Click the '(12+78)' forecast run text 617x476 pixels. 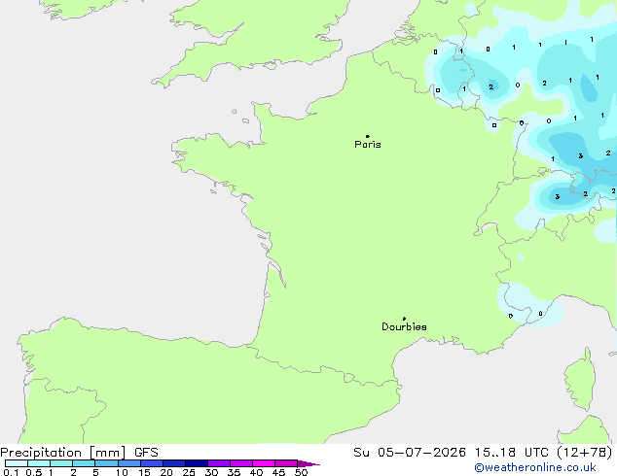coord(585,453)
